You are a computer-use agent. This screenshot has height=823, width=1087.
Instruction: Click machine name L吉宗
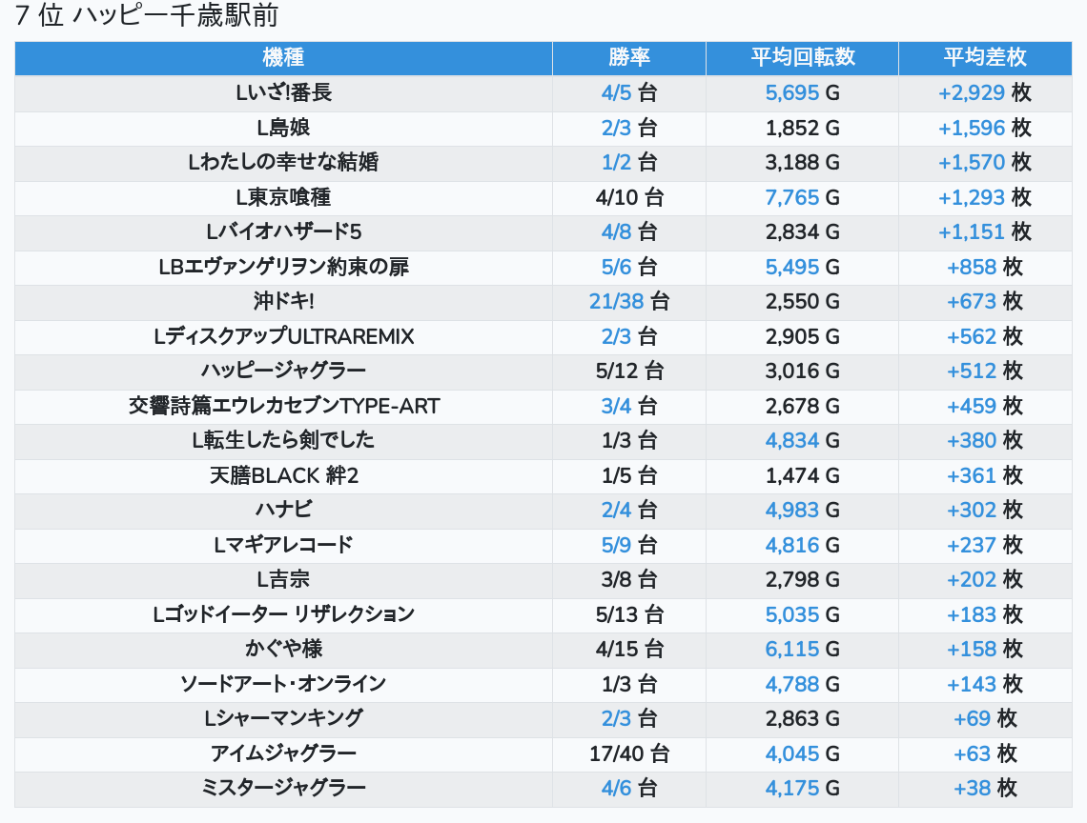pos(283,580)
